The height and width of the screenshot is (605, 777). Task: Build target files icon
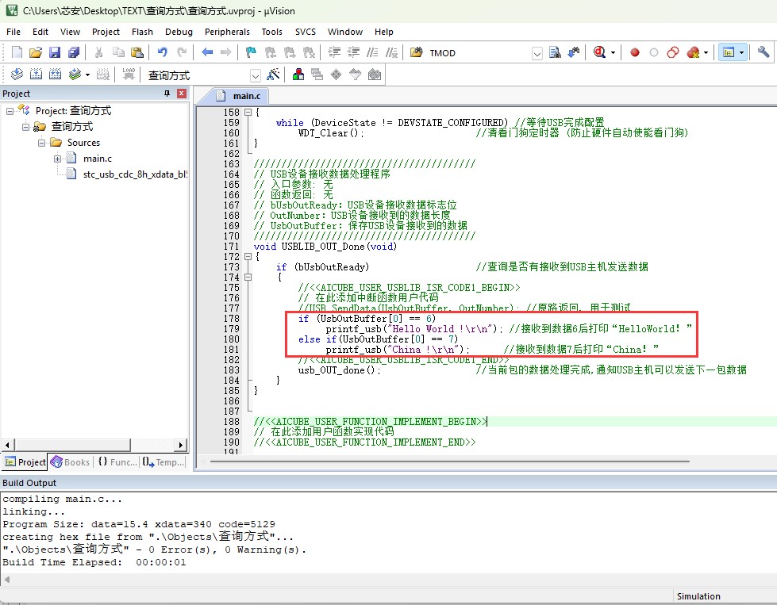coord(36,75)
